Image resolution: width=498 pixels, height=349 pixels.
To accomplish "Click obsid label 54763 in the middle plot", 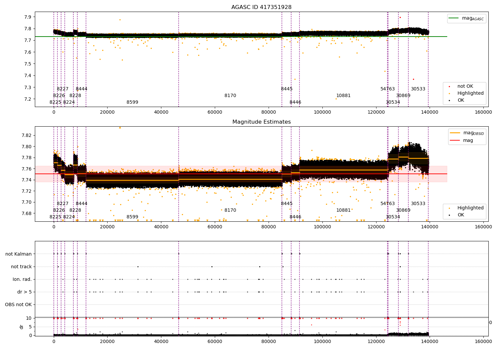I will tap(387, 204).
